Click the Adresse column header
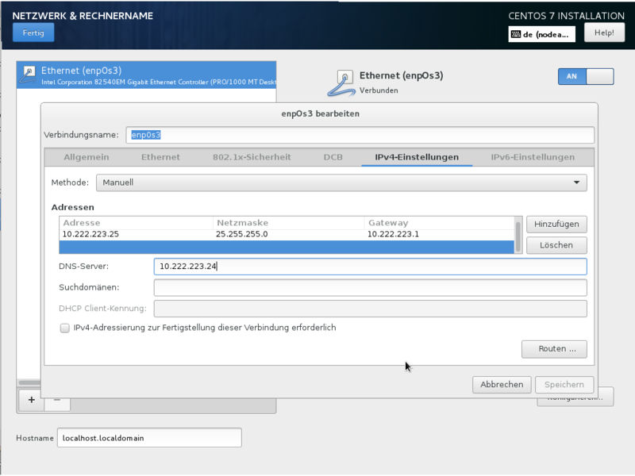This screenshot has height=476, width=635. [136, 223]
